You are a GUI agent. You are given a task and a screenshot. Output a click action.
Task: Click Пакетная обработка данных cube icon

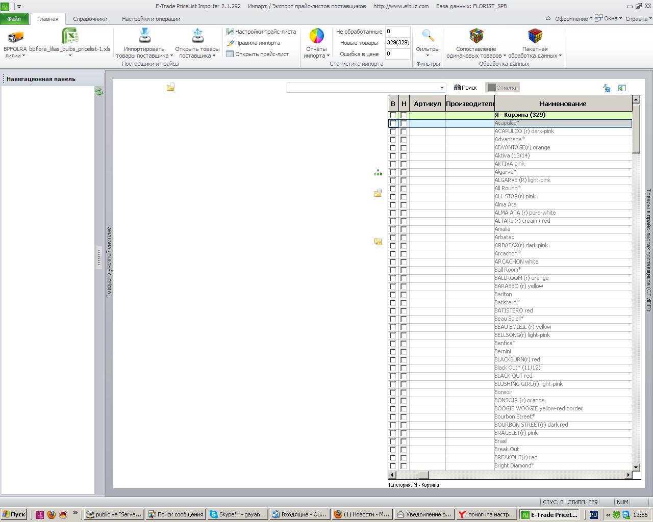[535, 36]
